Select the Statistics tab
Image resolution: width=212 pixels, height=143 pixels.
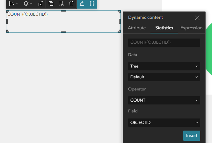click(x=164, y=28)
